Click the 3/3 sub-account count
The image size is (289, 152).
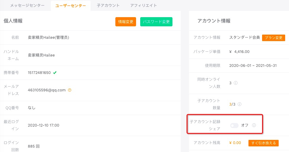[232, 104]
